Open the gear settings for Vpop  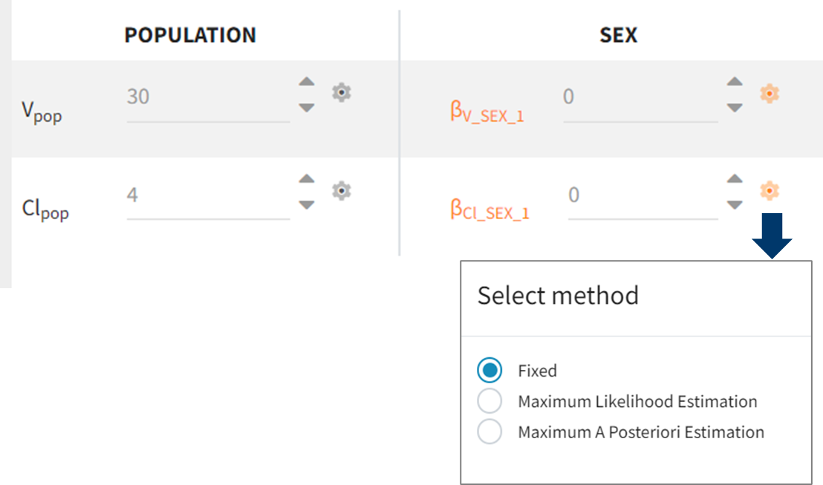(x=341, y=93)
